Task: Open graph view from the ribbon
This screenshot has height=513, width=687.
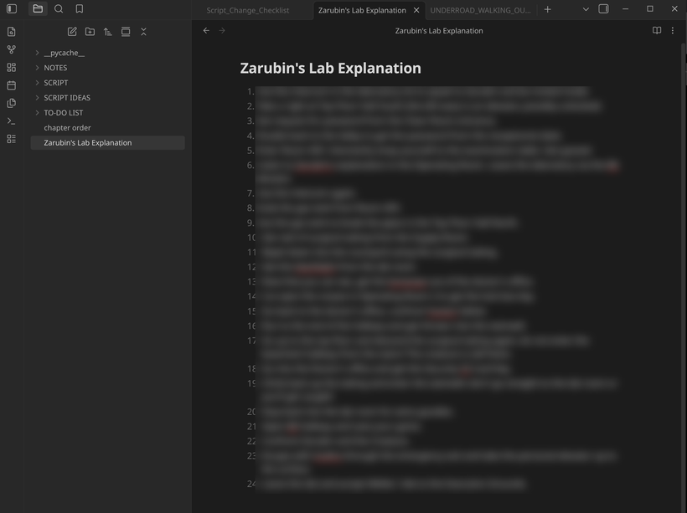Action: [x=12, y=49]
